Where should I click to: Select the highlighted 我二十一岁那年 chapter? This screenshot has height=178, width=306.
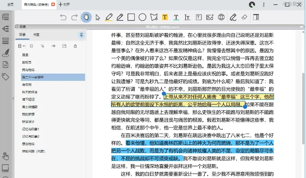point(53,77)
